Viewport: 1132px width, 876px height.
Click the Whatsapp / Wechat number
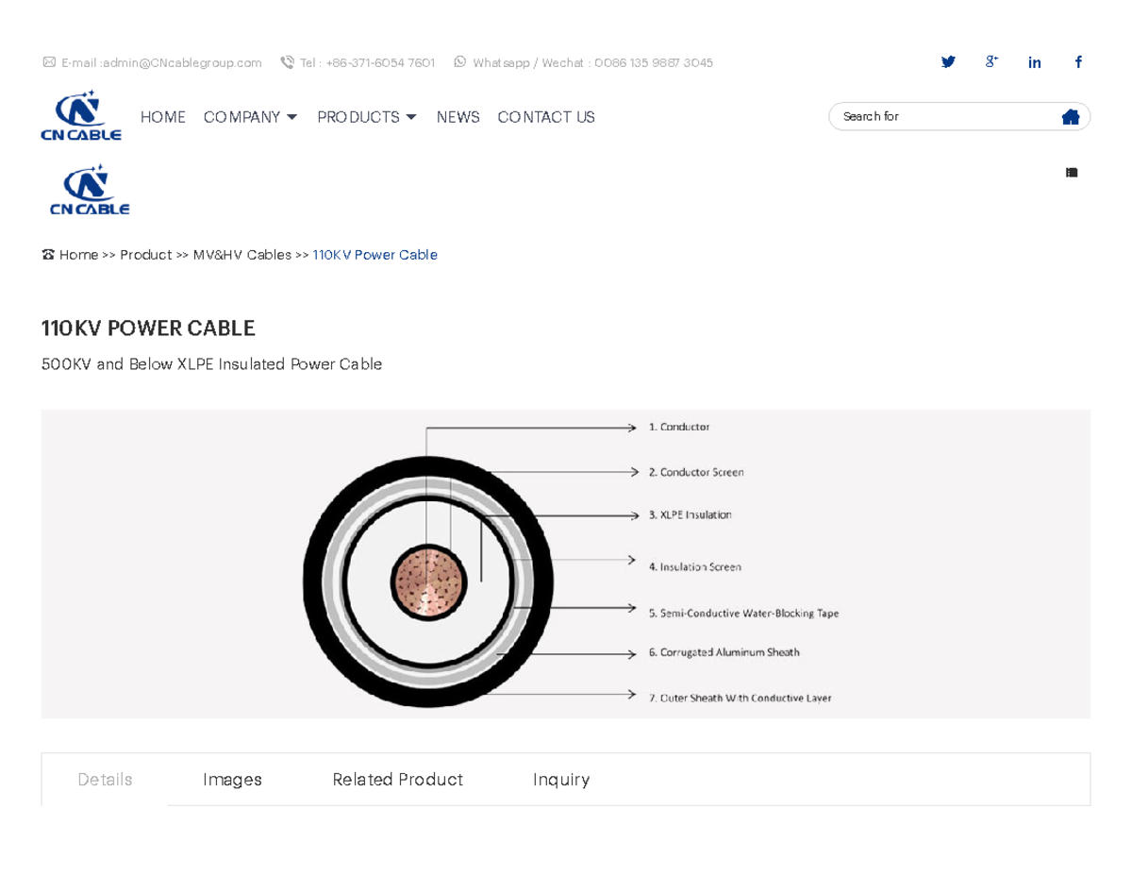tap(654, 62)
